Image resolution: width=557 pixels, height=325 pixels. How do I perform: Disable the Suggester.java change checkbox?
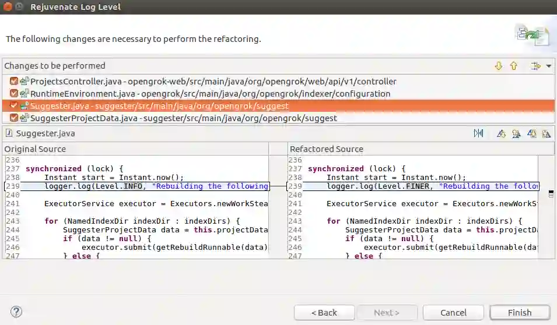pyautogui.click(x=14, y=106)
